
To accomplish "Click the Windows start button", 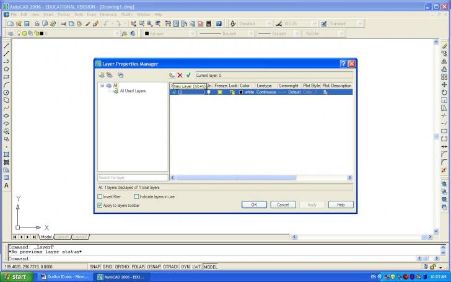I will pyautogui.click(x=16, y=277).
